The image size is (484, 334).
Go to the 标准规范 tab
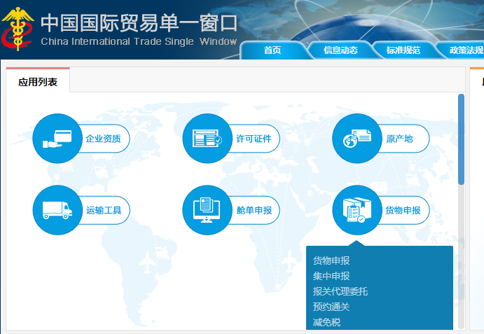coord(403,50)
